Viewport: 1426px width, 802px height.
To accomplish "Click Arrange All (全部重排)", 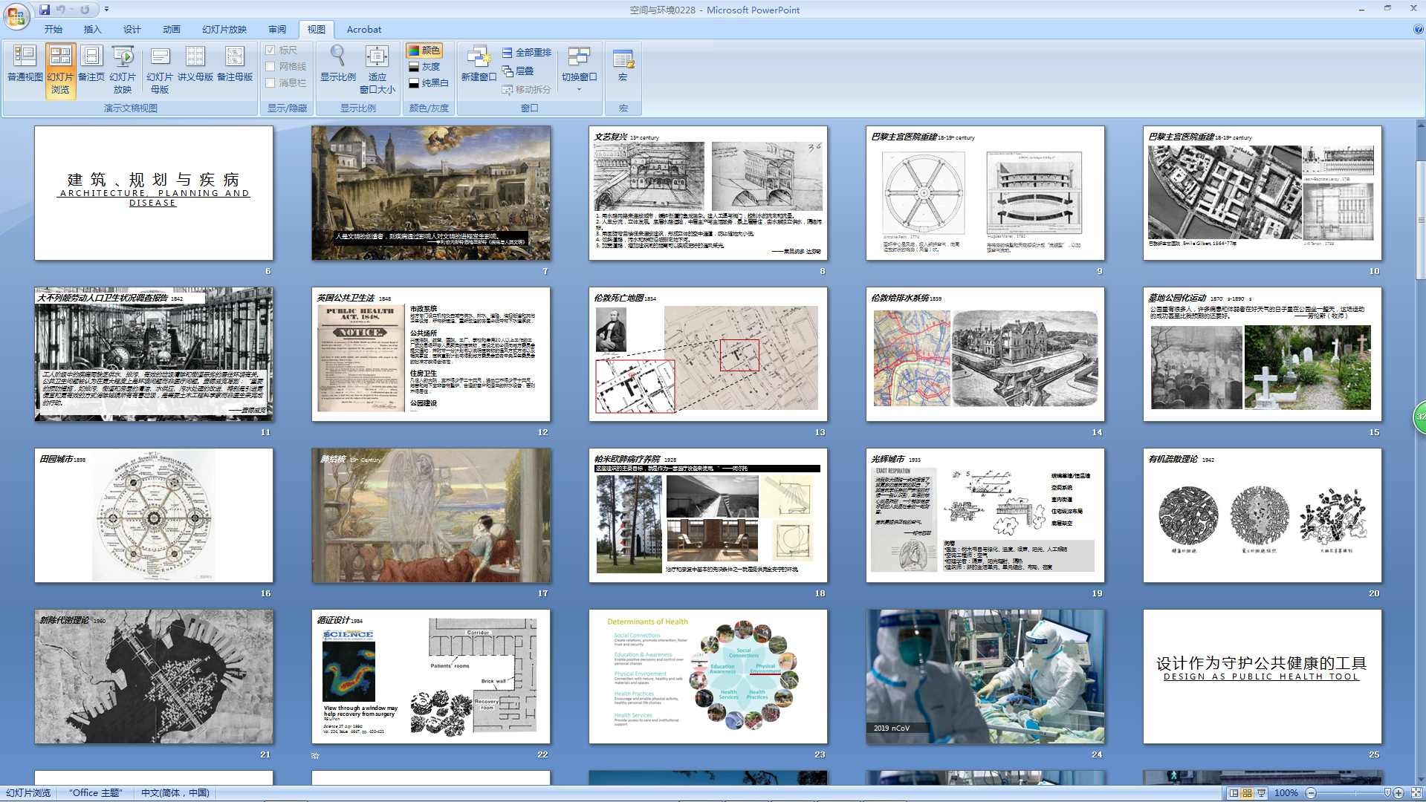I will coord(526,53).
